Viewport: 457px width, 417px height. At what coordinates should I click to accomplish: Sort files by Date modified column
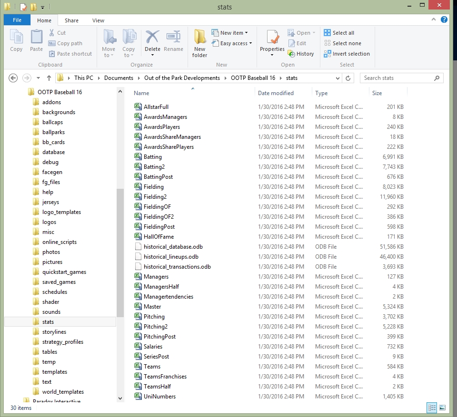[x=276, y=93]
